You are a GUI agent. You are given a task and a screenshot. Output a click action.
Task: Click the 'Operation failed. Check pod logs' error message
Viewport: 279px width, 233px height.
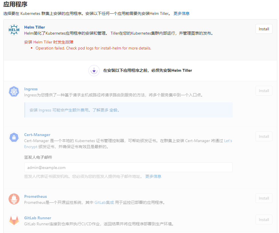coord(93,48)
